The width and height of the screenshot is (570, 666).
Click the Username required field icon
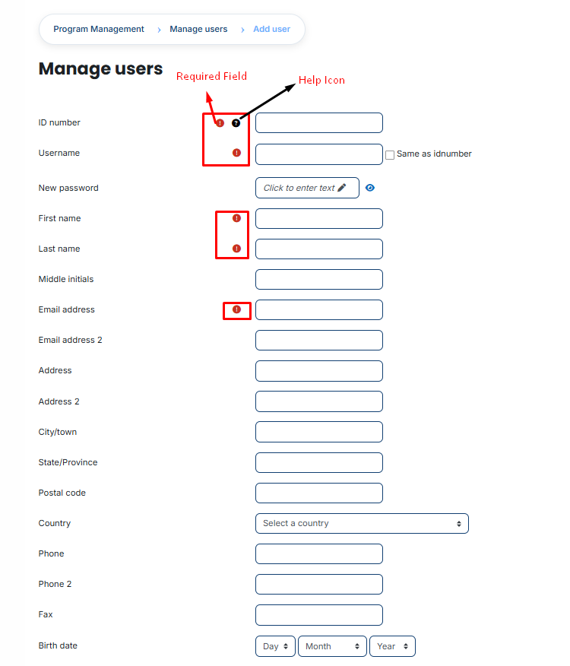[x=236, y=153]
